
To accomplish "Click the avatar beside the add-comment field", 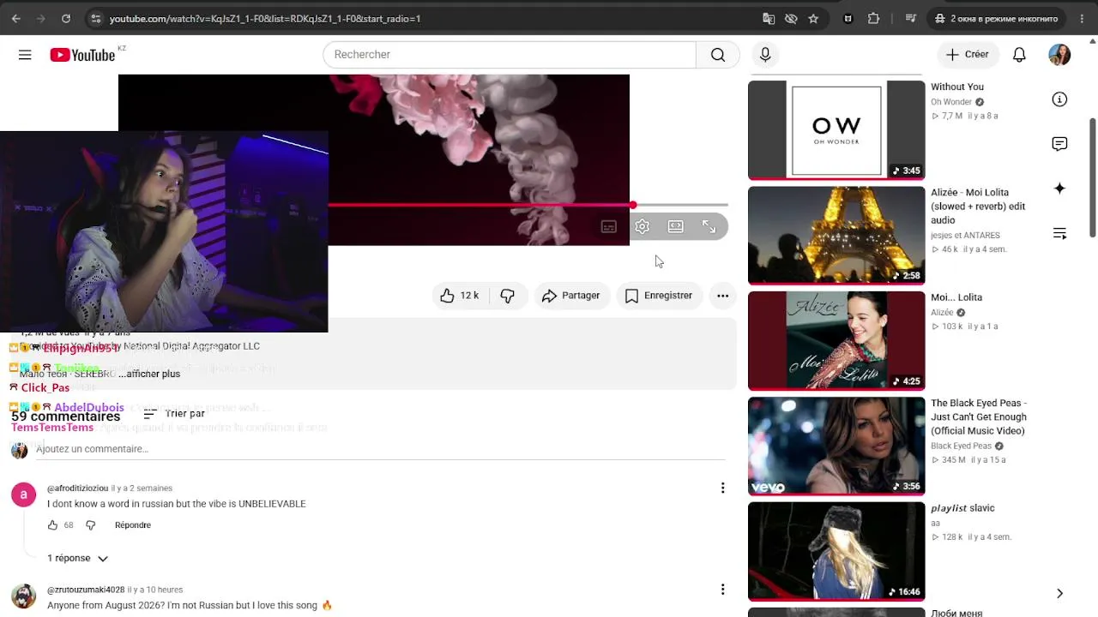I will pos(19,450).
